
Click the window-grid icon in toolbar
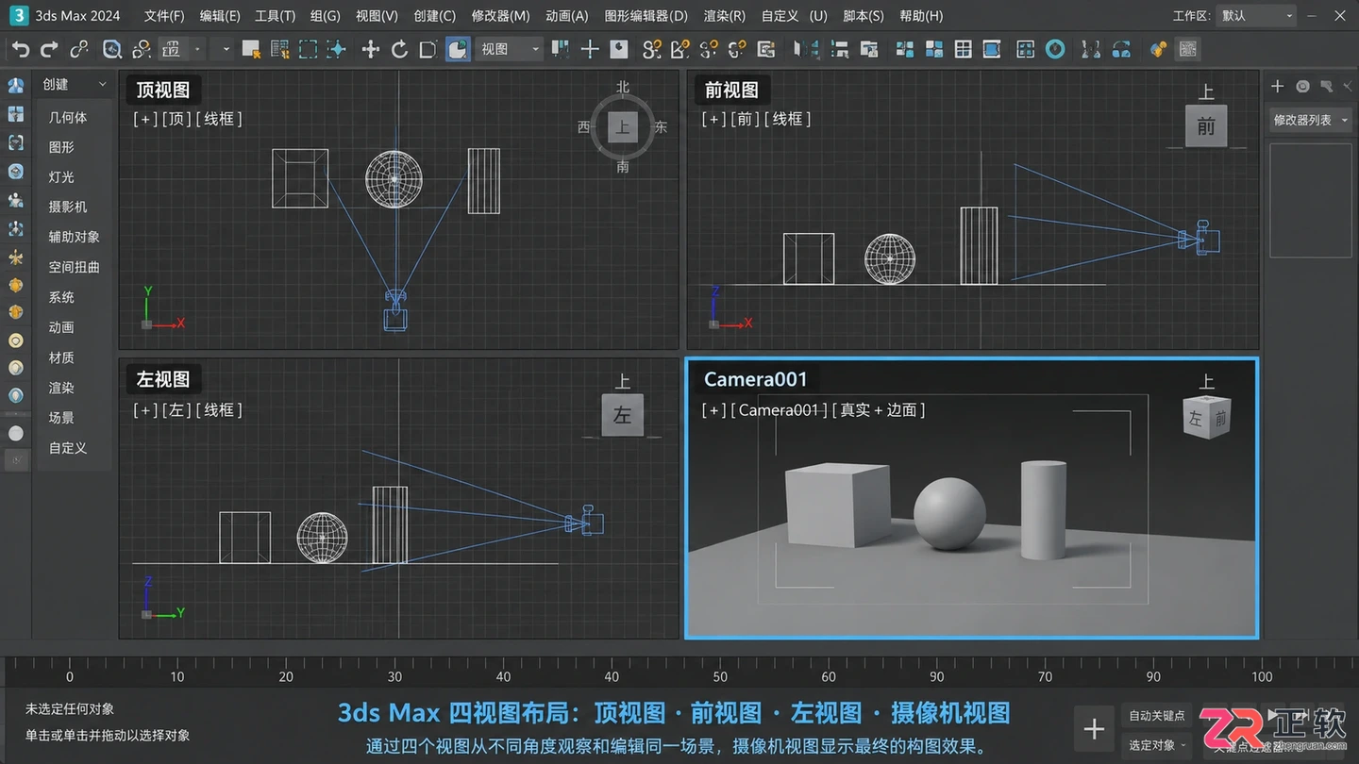click(x=963, y=49)
